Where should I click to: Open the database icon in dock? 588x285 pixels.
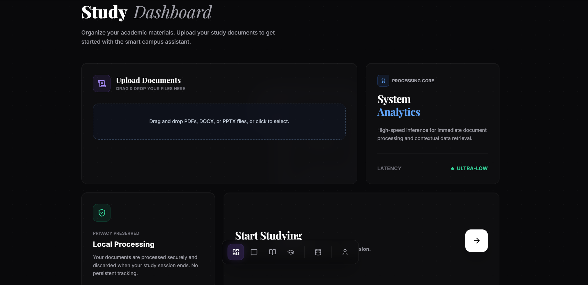(x=318, y=252)
